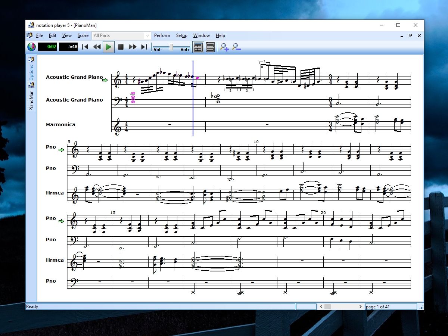Zoom out with the magnifier minus icon
448x336 pixels.
(236, 47)
